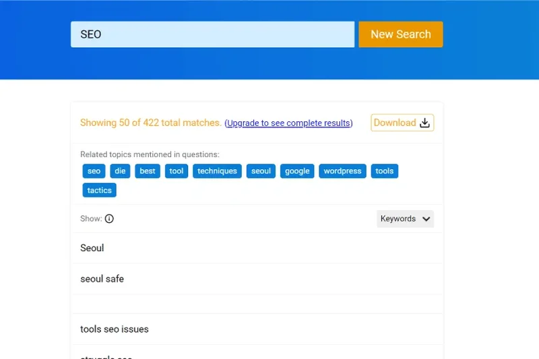This screenshot has width=539, height=359.
Task: Choose the 'best' topic tag
Action: (148, 171)
